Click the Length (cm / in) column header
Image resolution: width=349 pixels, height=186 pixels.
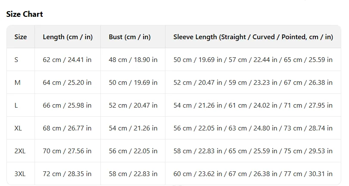(68, 37)
